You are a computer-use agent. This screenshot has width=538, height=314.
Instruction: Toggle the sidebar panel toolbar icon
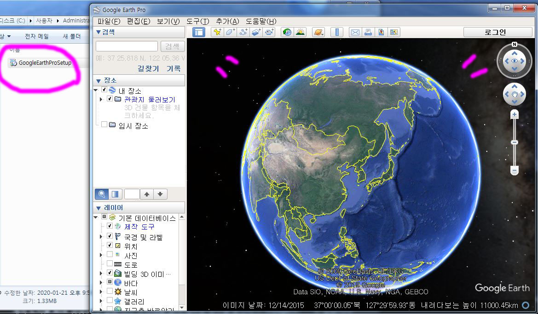click(x=199, y=32)
